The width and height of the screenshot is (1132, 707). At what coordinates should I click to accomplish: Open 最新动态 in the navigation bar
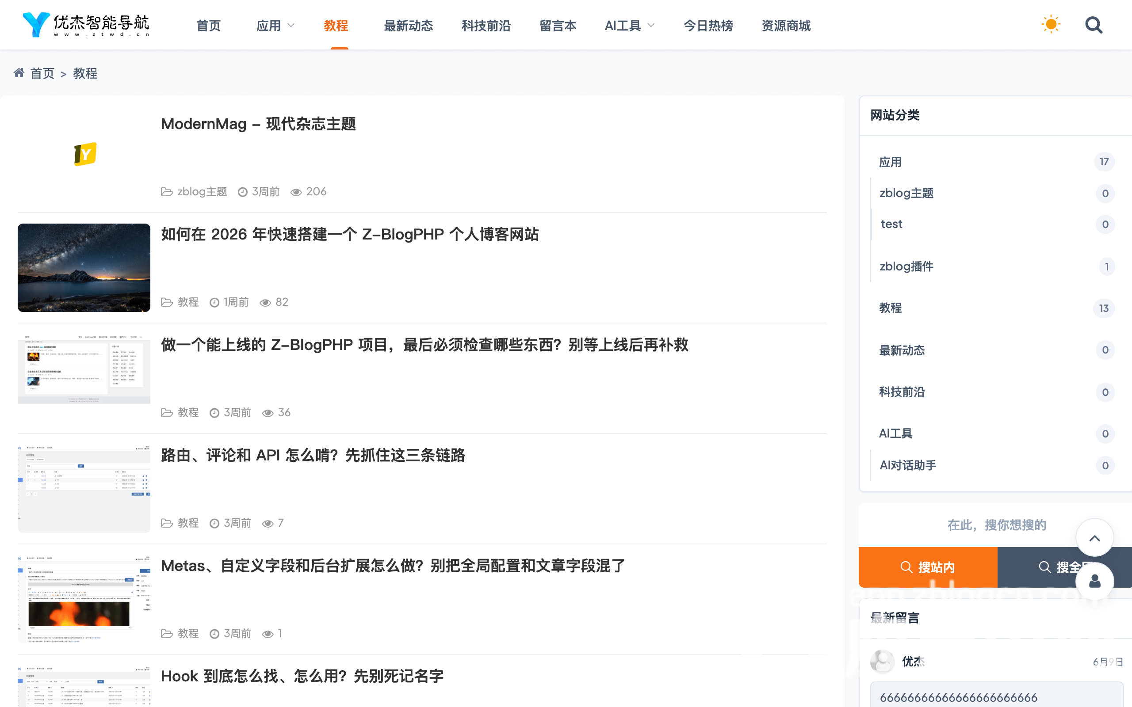click(x=408, y=25)
